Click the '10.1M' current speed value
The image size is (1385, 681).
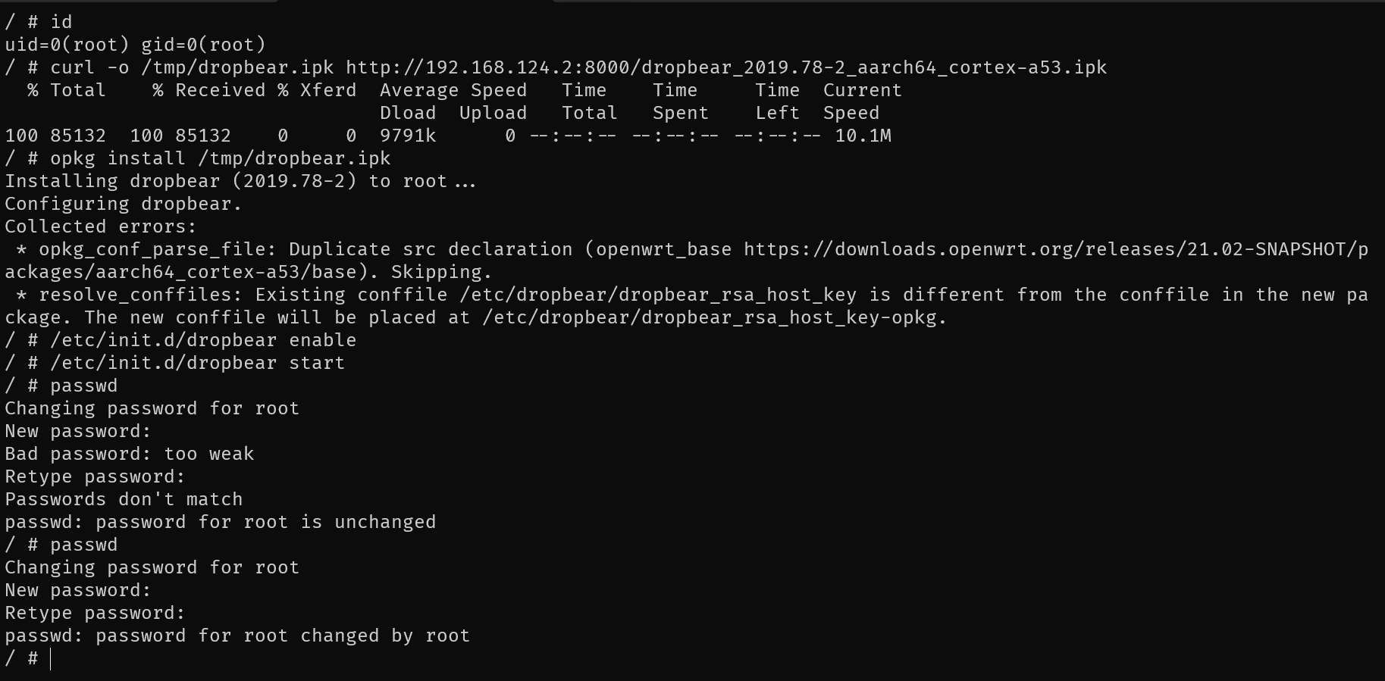point(863,136)
